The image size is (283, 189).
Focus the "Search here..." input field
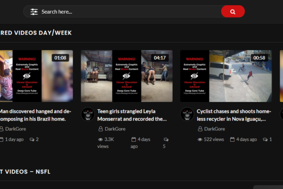click(x=127, y=12)
